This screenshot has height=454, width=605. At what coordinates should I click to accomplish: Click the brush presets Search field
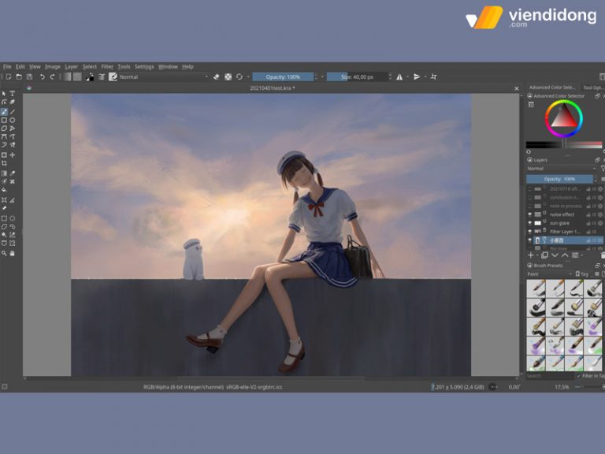tap(550, 376)
